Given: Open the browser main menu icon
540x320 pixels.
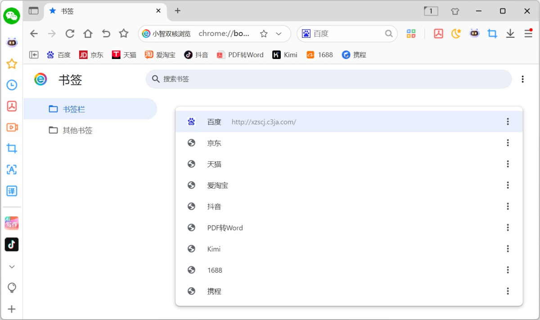Looking at the screenshot, I should click(x=527, y=33).
